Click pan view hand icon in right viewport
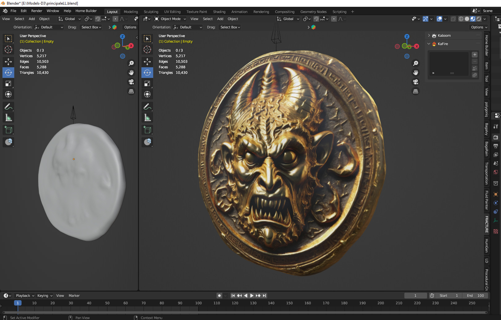The width and height of the screenshot is (501, 320). click(x=416, y=73)
